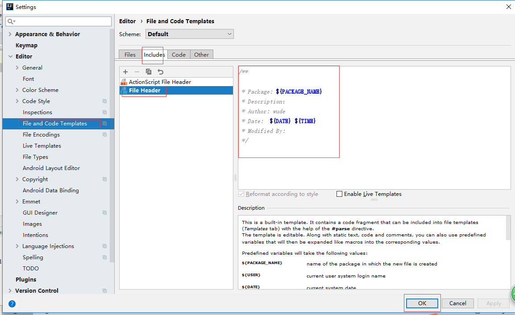Screen dimensions: 515x315
Task: Add a new template with plus icon
Action: coord(125,71)
